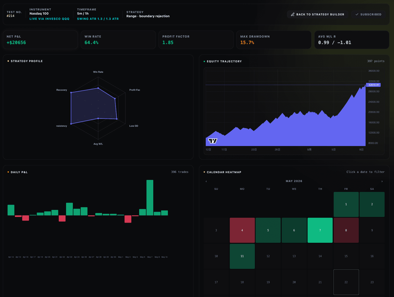
Task: Click the Low DD radar axis label
Action: pyautogui.click(x=134, y=126)
